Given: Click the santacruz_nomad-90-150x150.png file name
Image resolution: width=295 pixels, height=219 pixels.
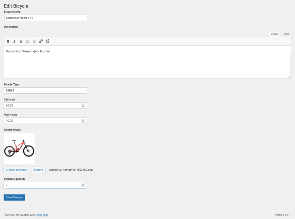Looking at the screenshot, I should tap(71, 170).
